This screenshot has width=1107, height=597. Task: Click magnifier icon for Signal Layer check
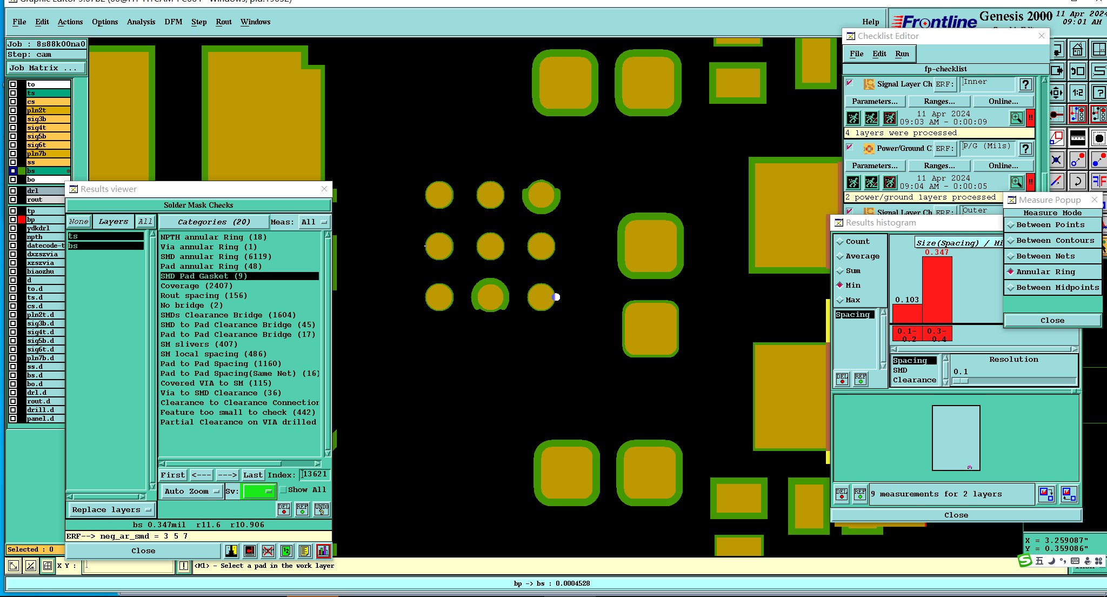[1016, 118]
